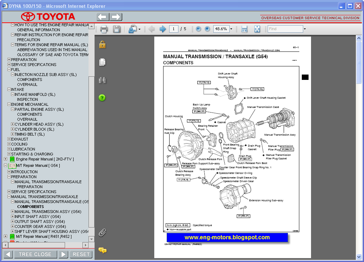This screenshot has width=364, height=262.
Task: Expand EXHAUST tree node
Action: (x=9, y=139)
